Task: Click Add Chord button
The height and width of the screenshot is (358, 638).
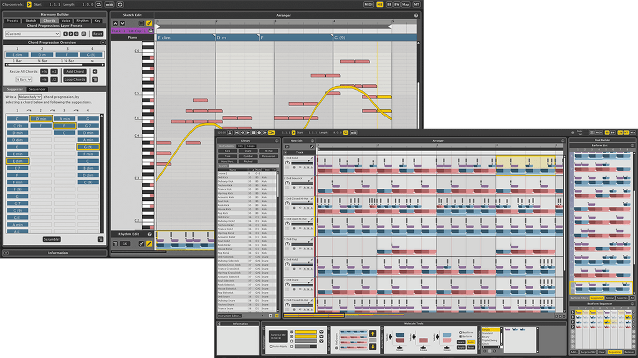Action: tap(75, 72)
